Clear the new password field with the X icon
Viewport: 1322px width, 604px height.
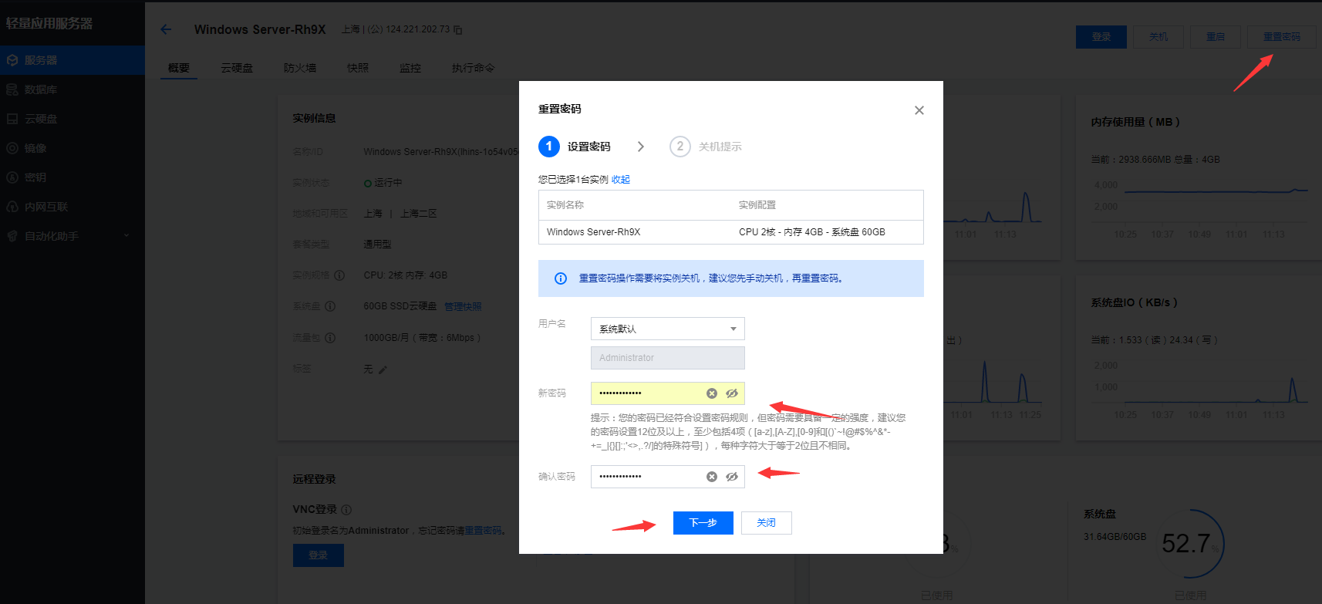pyautogui.click(x=712, y=393)
